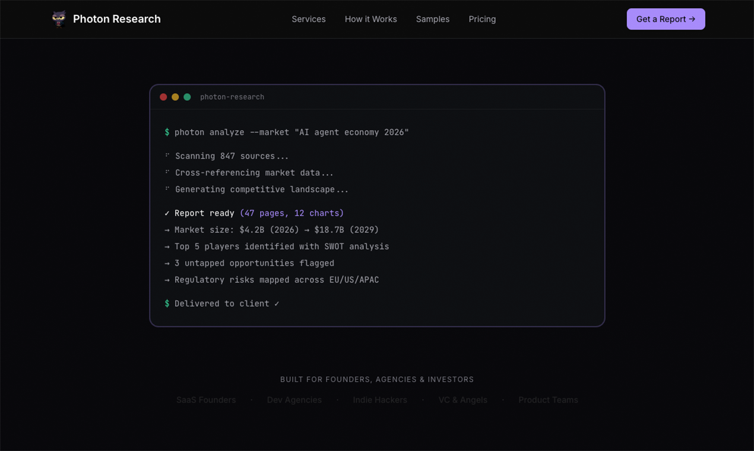Click the green dollar prompt before "Delivered to client"
This screenshot has width=754, height=451.
click(x=166, y=303)
